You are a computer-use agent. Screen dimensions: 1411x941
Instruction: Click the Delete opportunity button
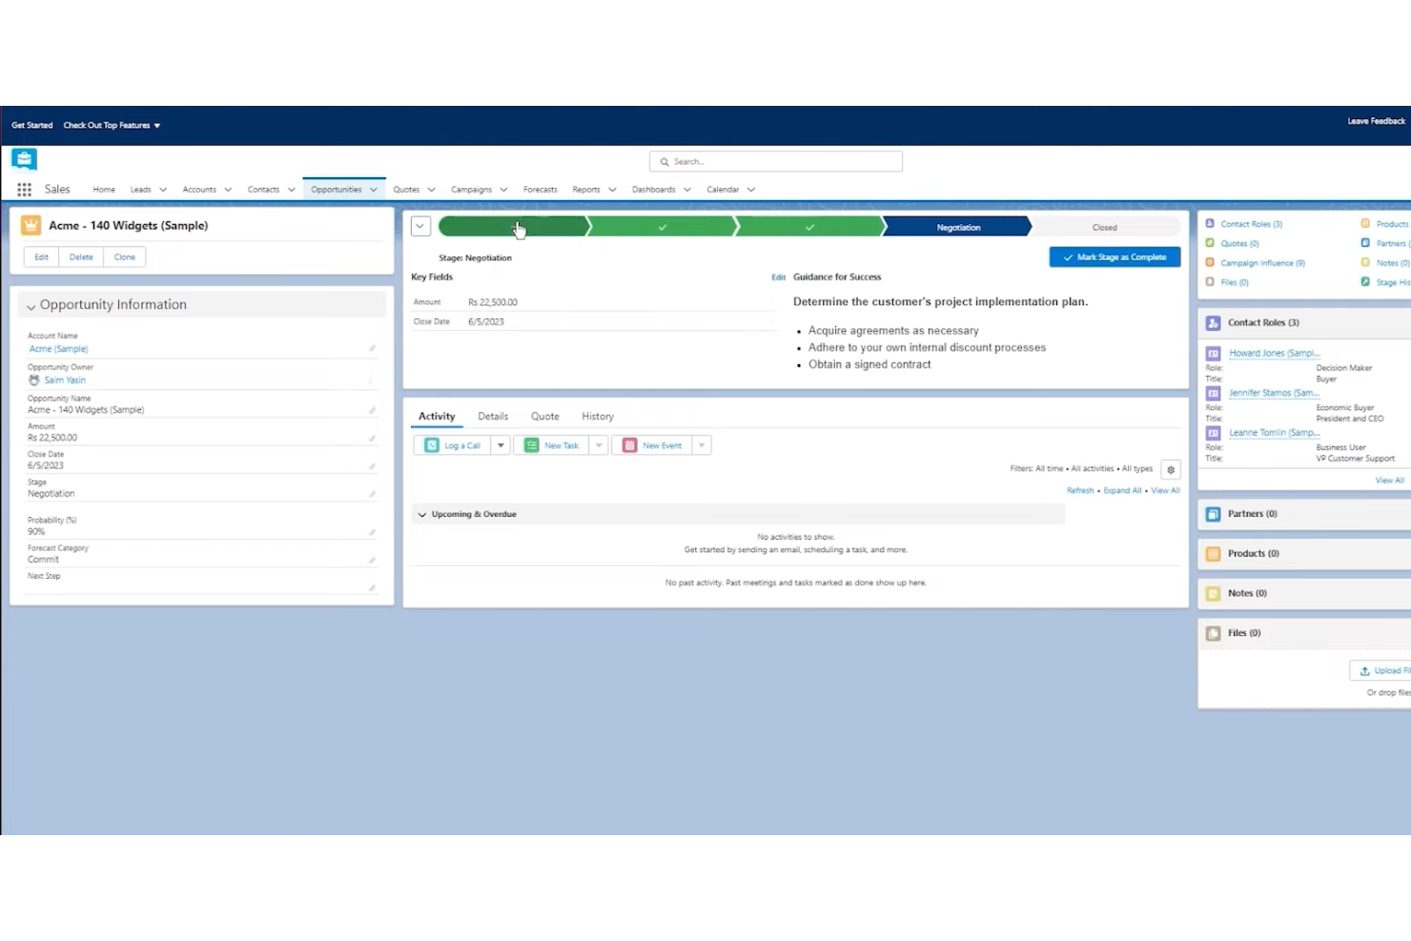click(81, 257)
